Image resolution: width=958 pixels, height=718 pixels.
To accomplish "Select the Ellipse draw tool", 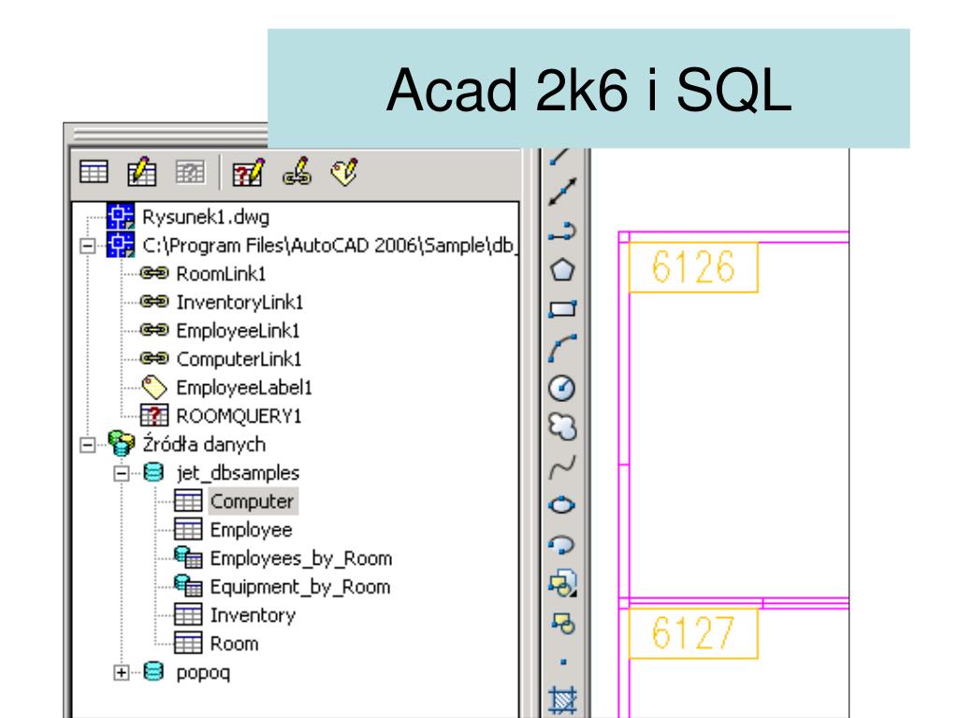I will (562, 506).
